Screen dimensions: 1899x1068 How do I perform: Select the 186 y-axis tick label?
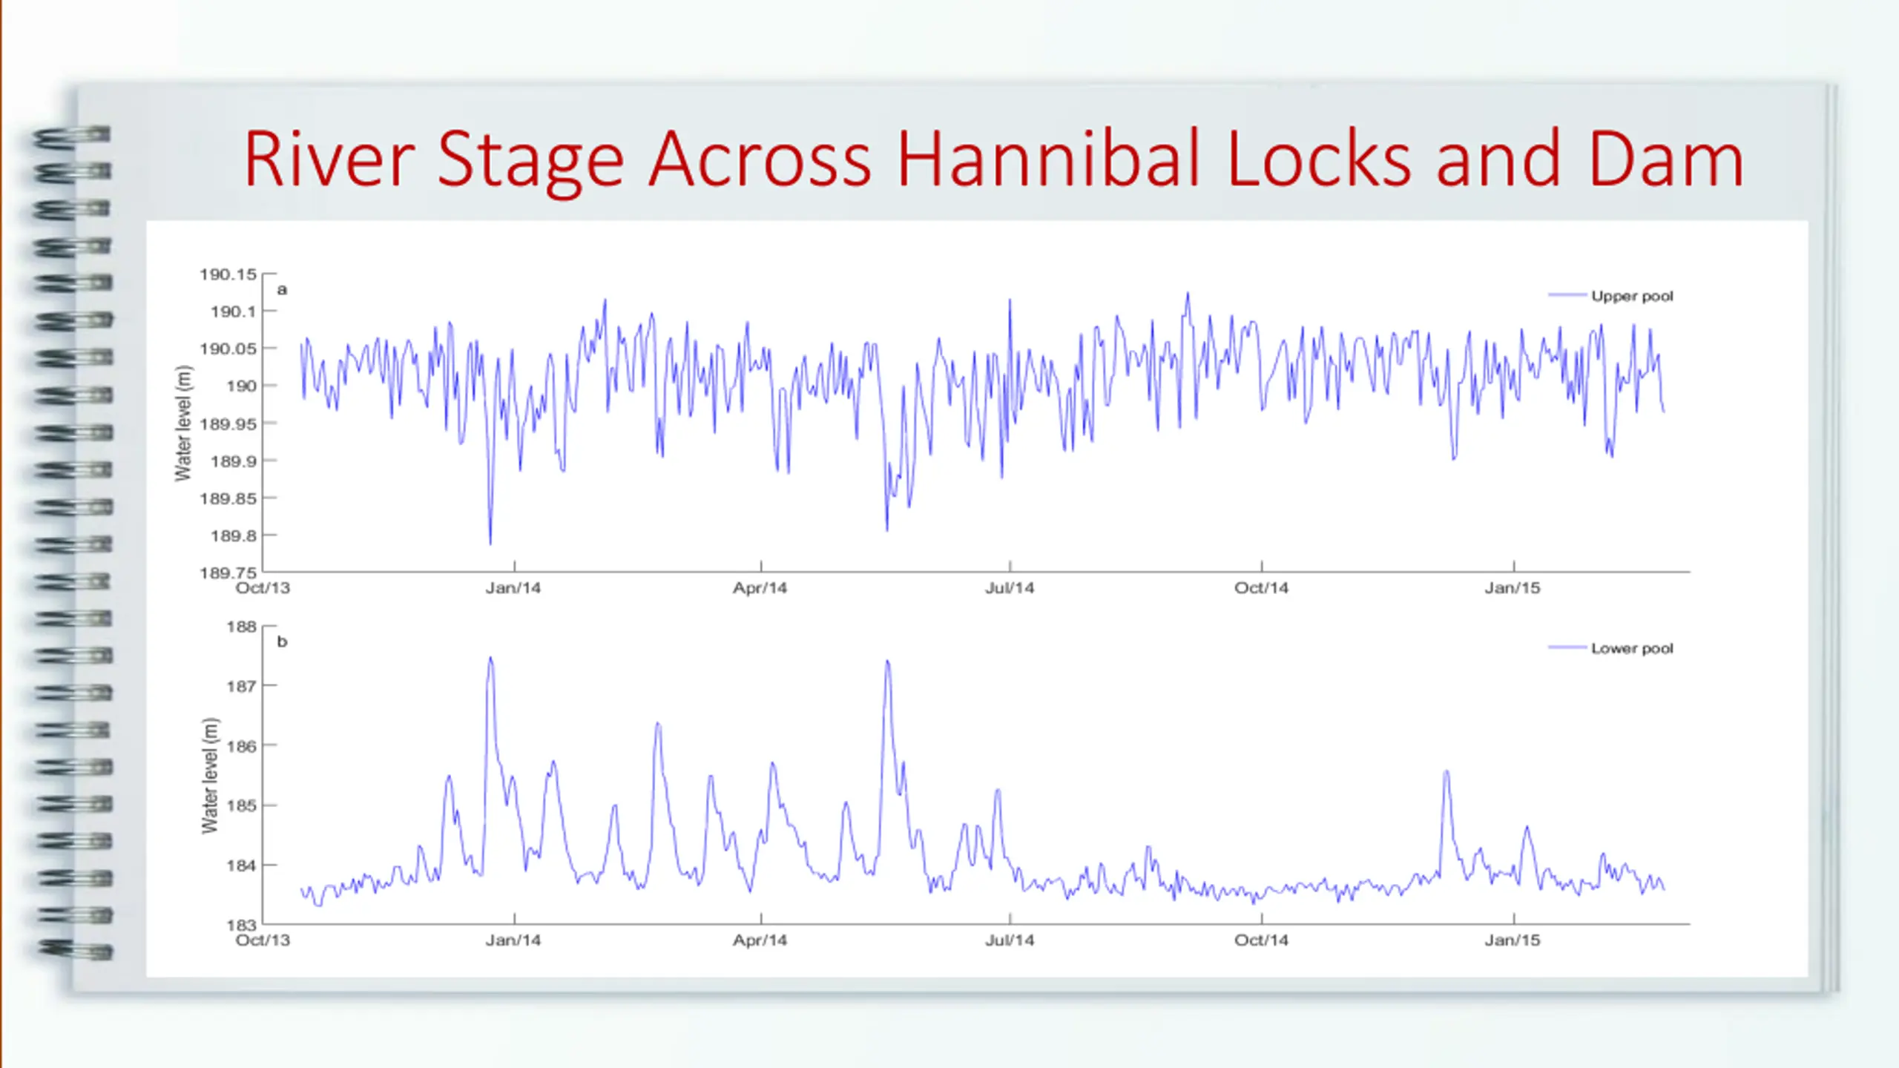241,746
